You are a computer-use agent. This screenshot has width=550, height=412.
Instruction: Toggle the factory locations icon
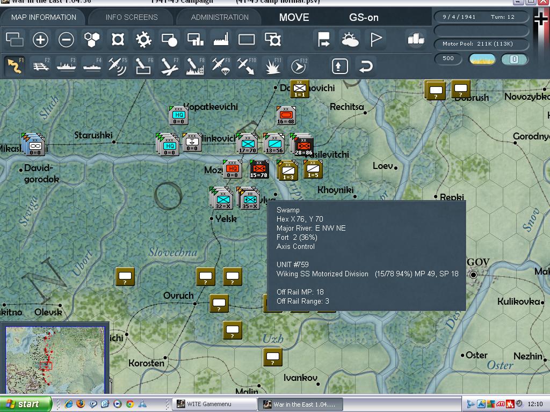[221, 39]
